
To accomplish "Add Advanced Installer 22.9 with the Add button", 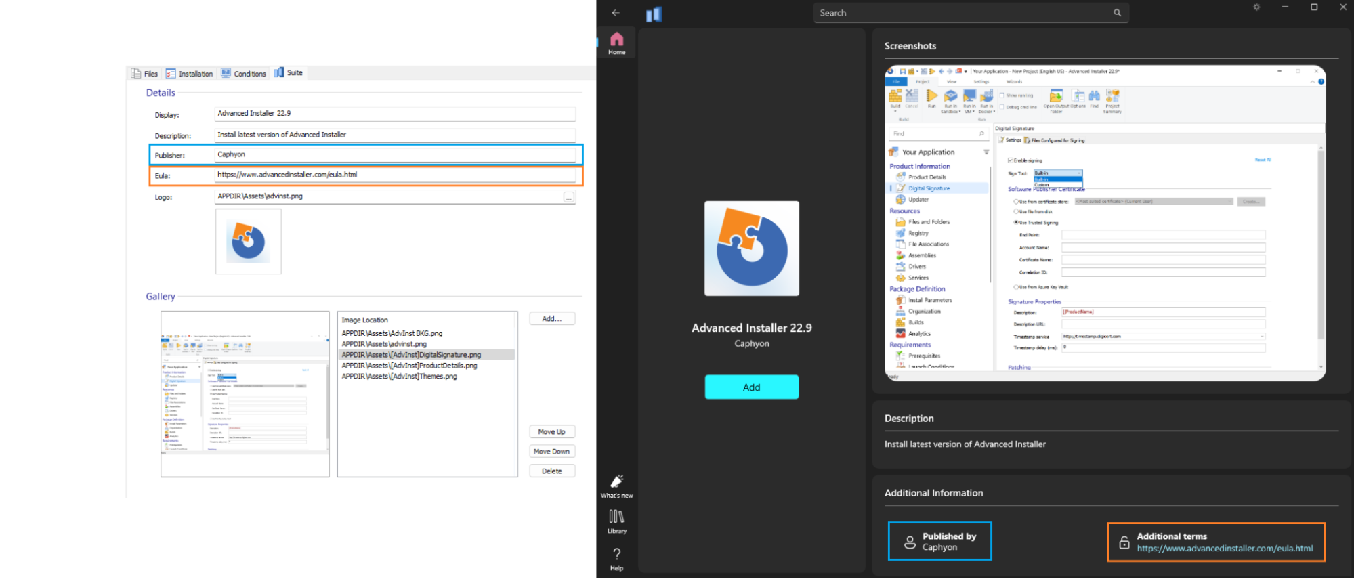I will (751, 387).
